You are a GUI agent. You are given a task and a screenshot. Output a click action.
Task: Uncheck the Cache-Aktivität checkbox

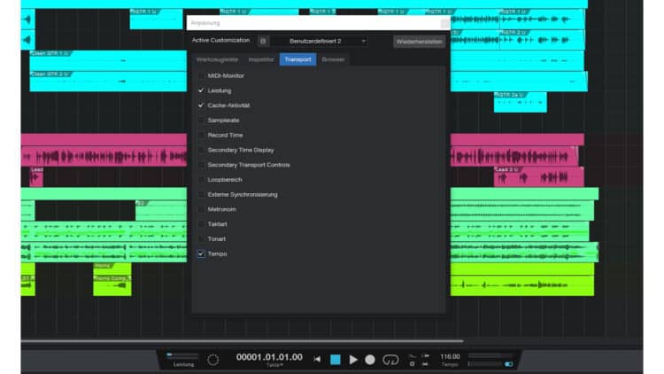[x=201, y=105]
